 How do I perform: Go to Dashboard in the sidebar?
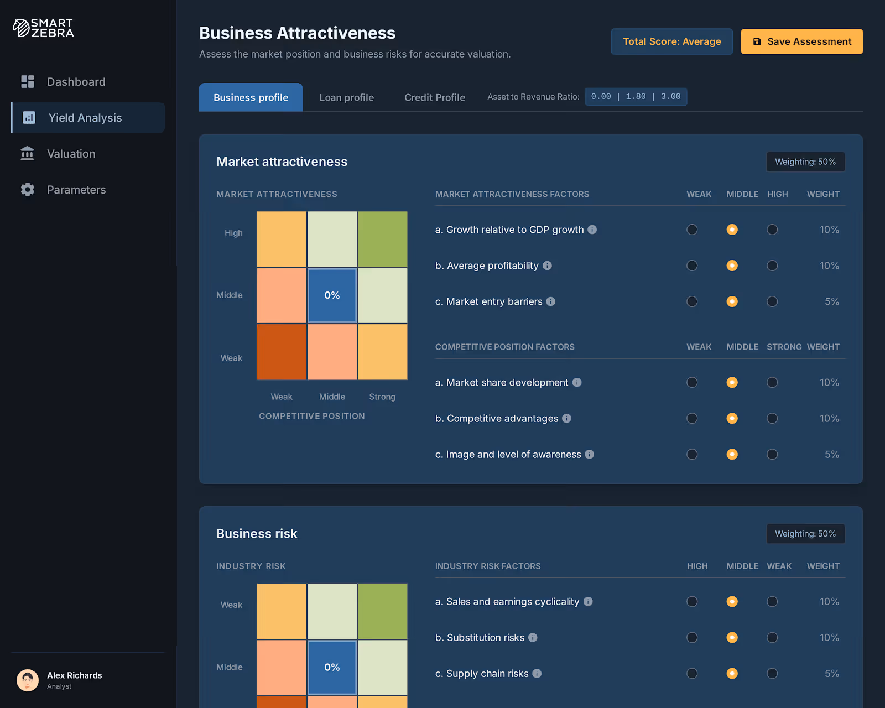tap(88, 82)
